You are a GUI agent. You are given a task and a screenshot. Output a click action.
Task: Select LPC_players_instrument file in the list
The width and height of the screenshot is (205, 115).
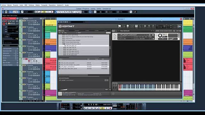pos(84,67)
